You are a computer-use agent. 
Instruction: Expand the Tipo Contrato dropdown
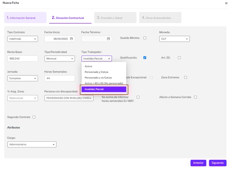pyautogui.click(x=23, y=39)
